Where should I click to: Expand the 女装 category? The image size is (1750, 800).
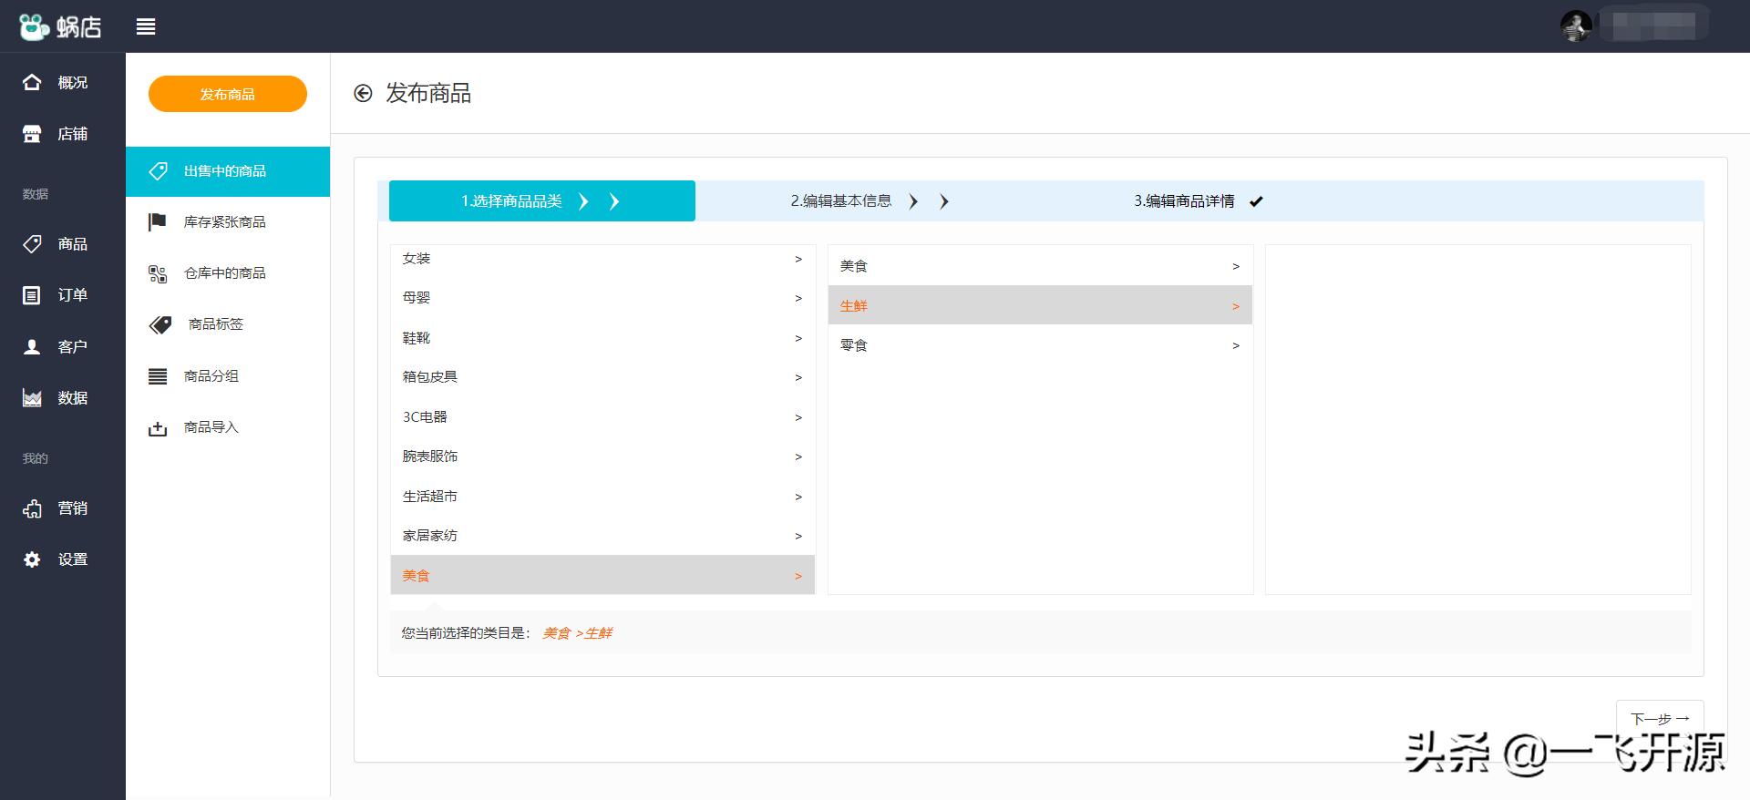[602, 259]
